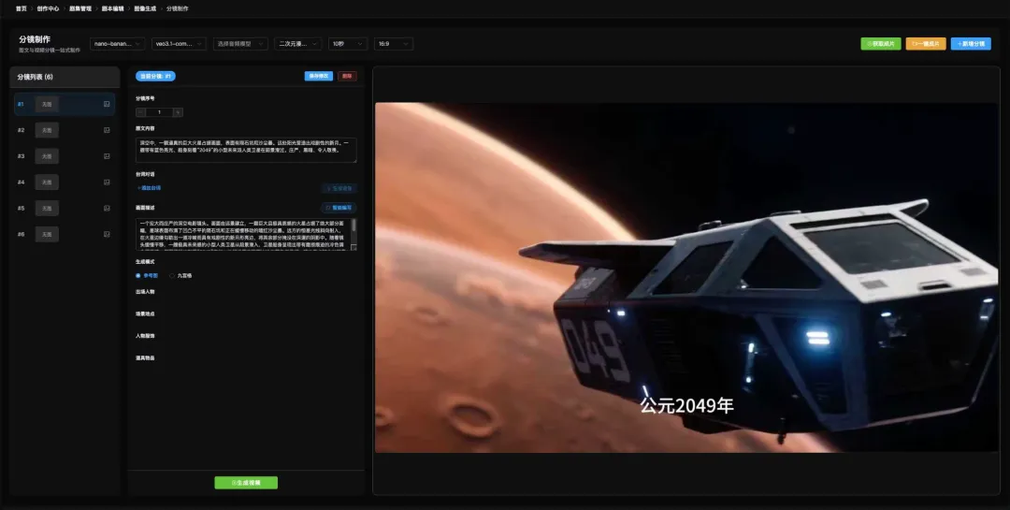This screenshot has height=510, width=1010.
Task: Click the storyboard number input showing 1
Action: tap(159, 112)
